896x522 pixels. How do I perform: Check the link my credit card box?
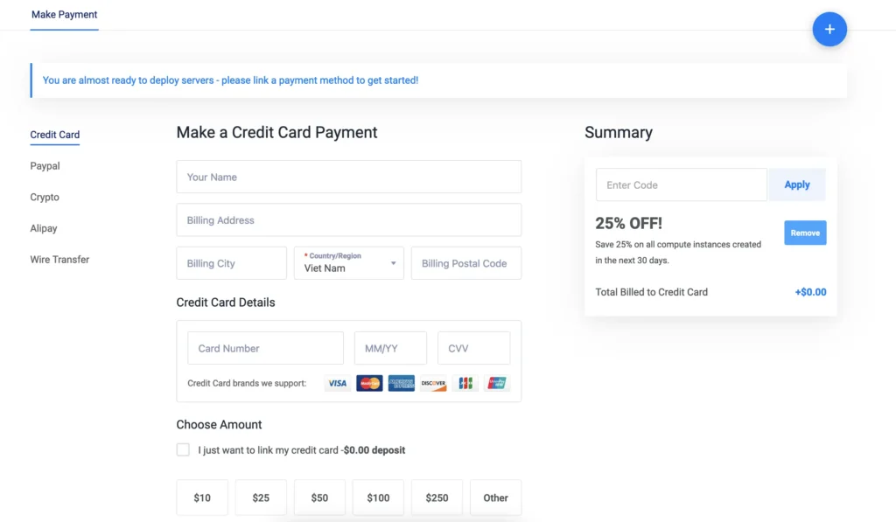click(183, 450)
